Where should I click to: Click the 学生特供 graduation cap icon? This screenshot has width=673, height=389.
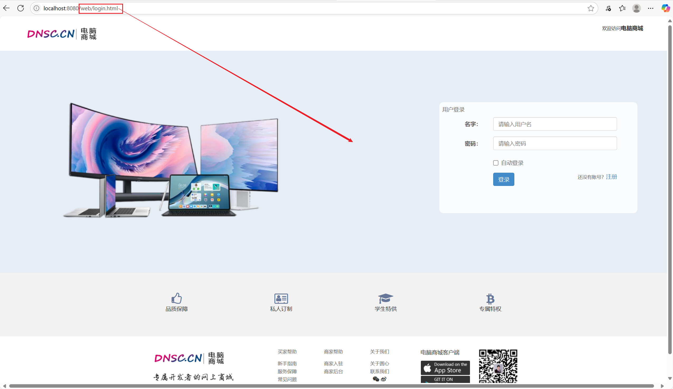coord(385,298)
